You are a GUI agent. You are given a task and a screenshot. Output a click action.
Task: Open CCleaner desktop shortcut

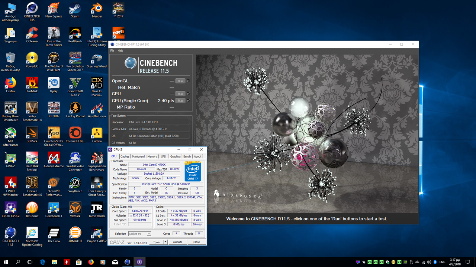coord(32,36)
